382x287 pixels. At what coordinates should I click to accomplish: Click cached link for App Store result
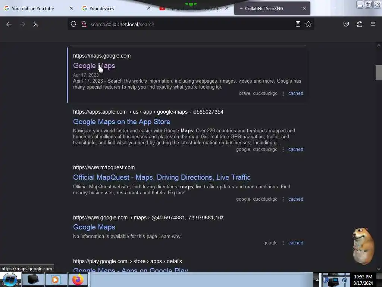click(x=296, y=149)
